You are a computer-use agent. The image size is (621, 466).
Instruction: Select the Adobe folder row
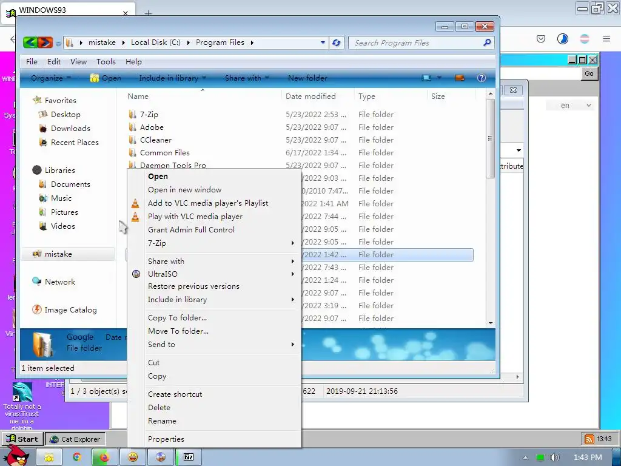point(300,127)
